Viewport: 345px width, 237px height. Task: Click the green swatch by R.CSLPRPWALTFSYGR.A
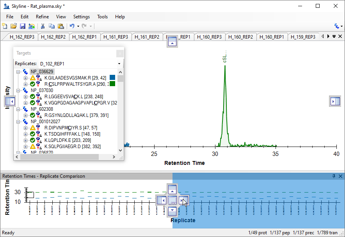click(112, 83)
